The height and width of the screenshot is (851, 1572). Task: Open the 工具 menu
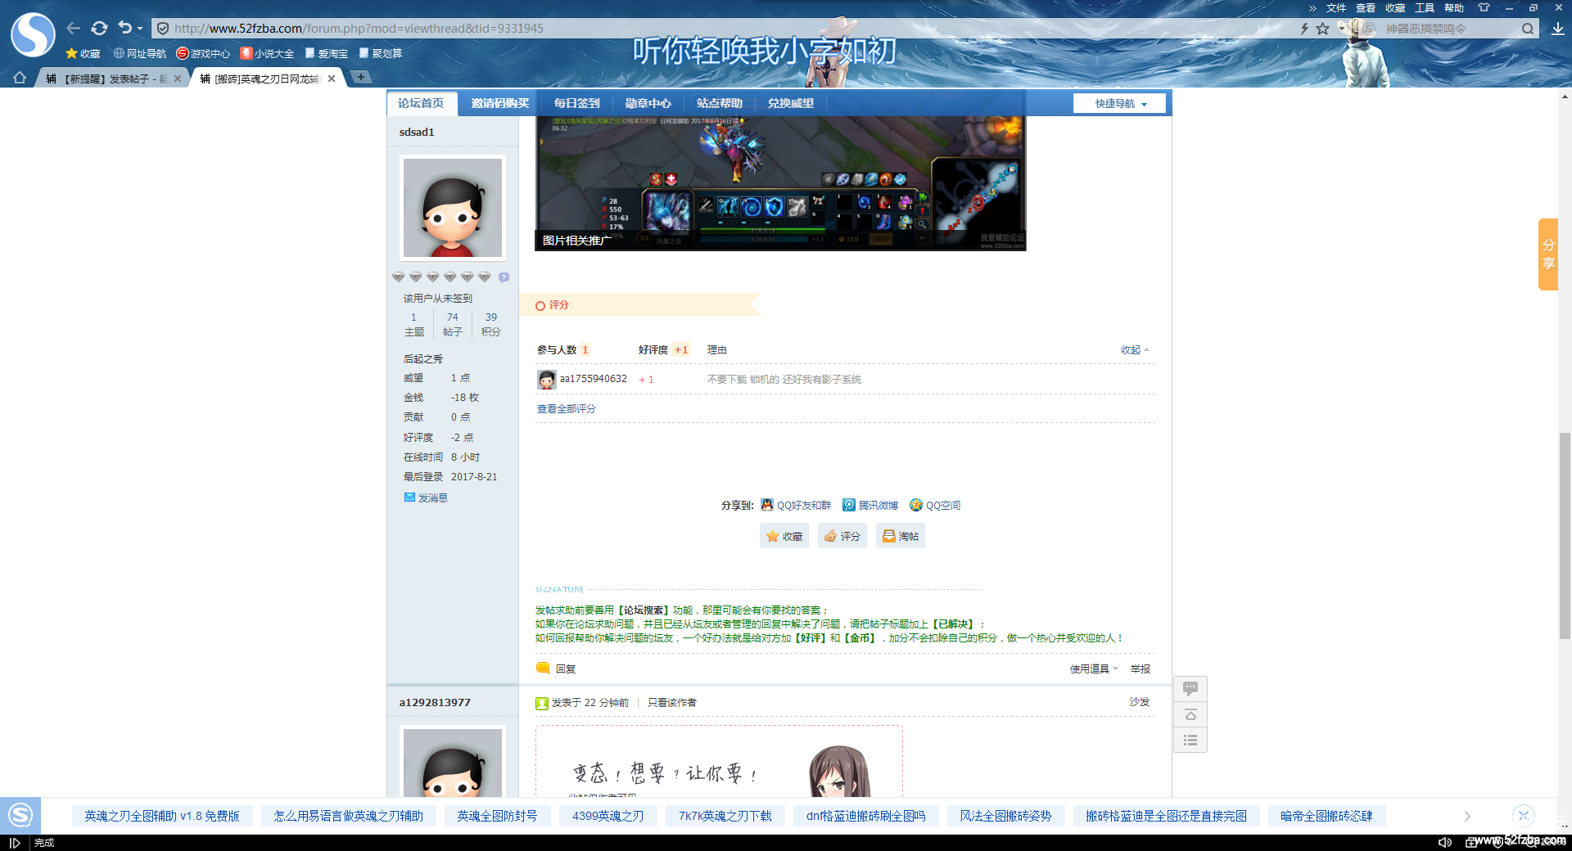(1425, 8)
